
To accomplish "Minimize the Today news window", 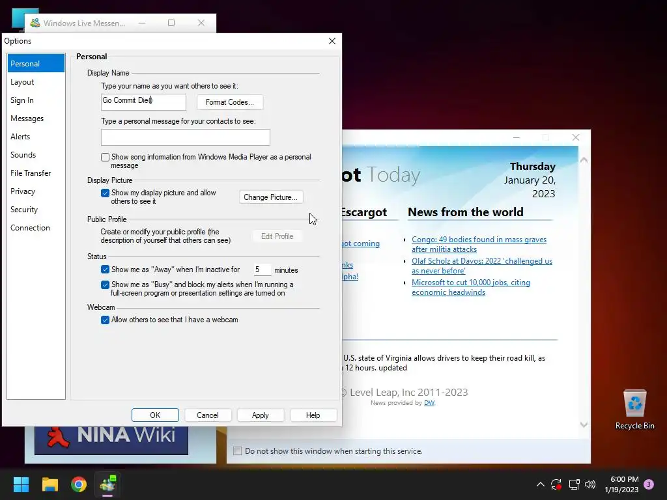I will click(517, 137).
